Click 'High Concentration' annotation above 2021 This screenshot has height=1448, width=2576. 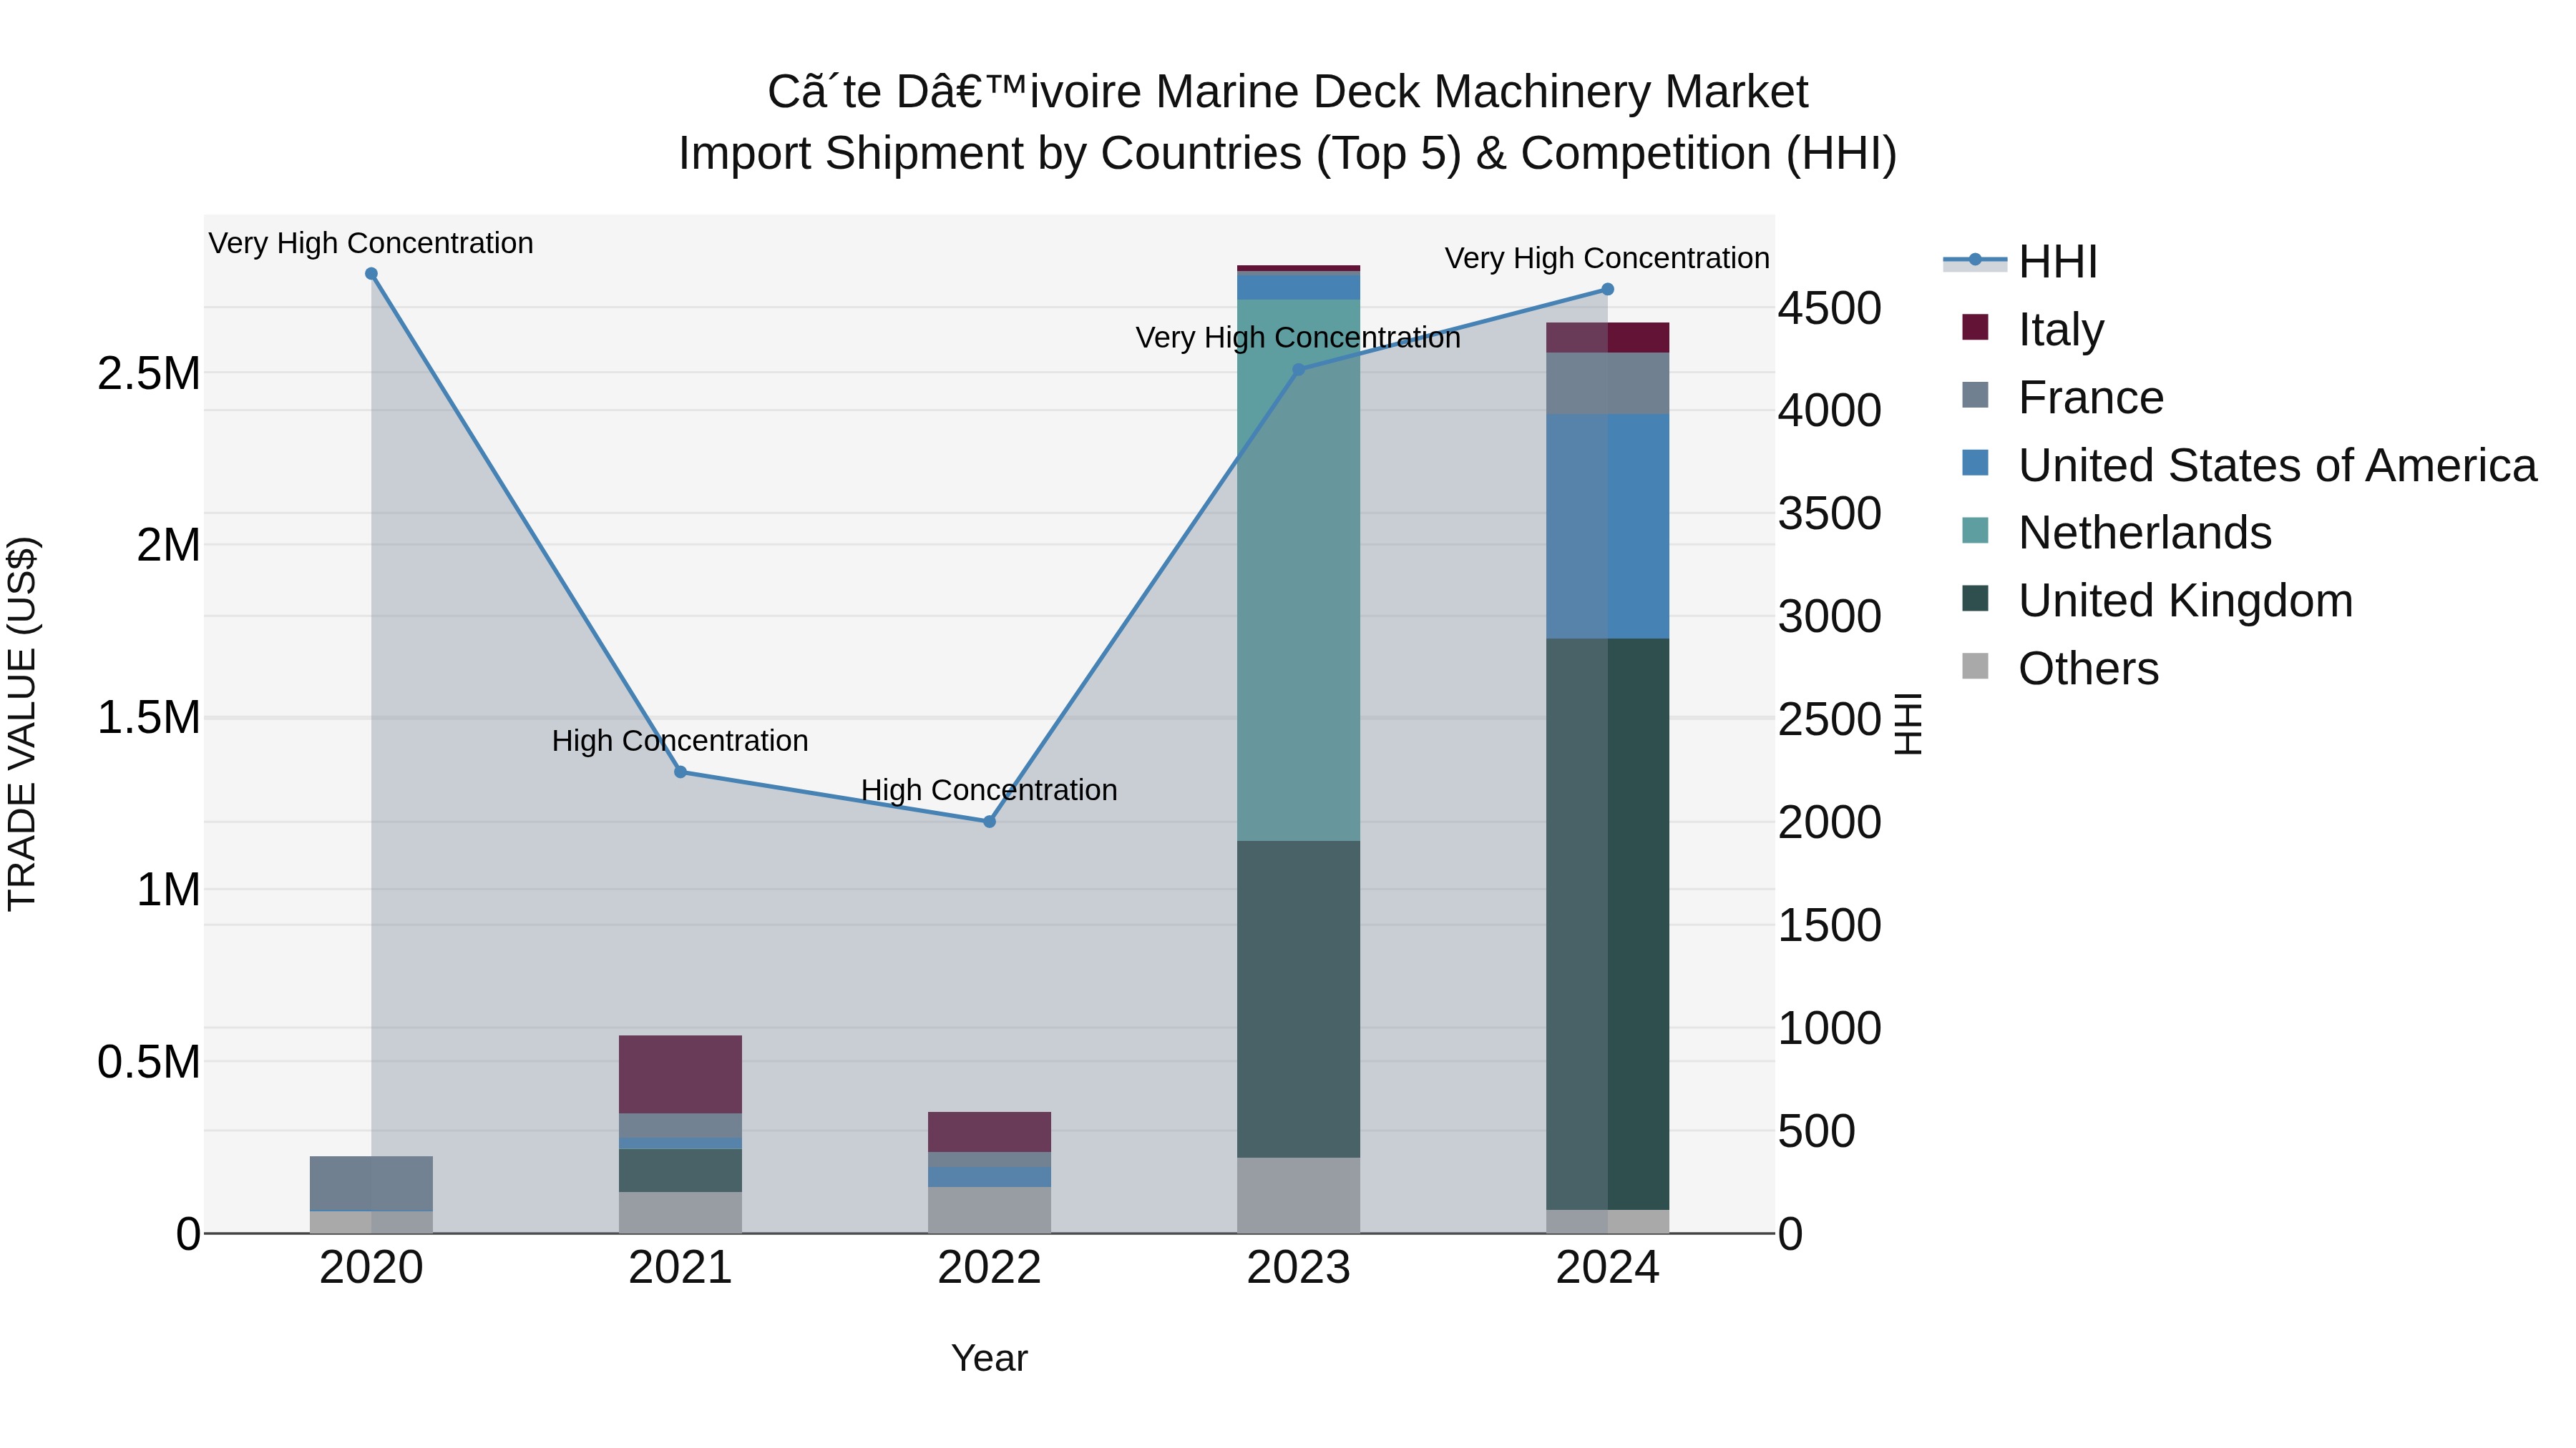tap(680, 741)
